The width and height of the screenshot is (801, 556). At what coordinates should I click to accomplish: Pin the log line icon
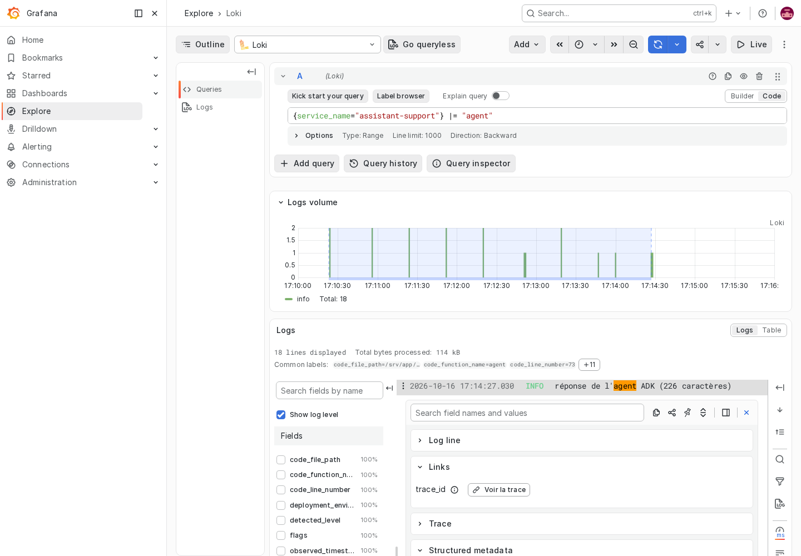688,413
